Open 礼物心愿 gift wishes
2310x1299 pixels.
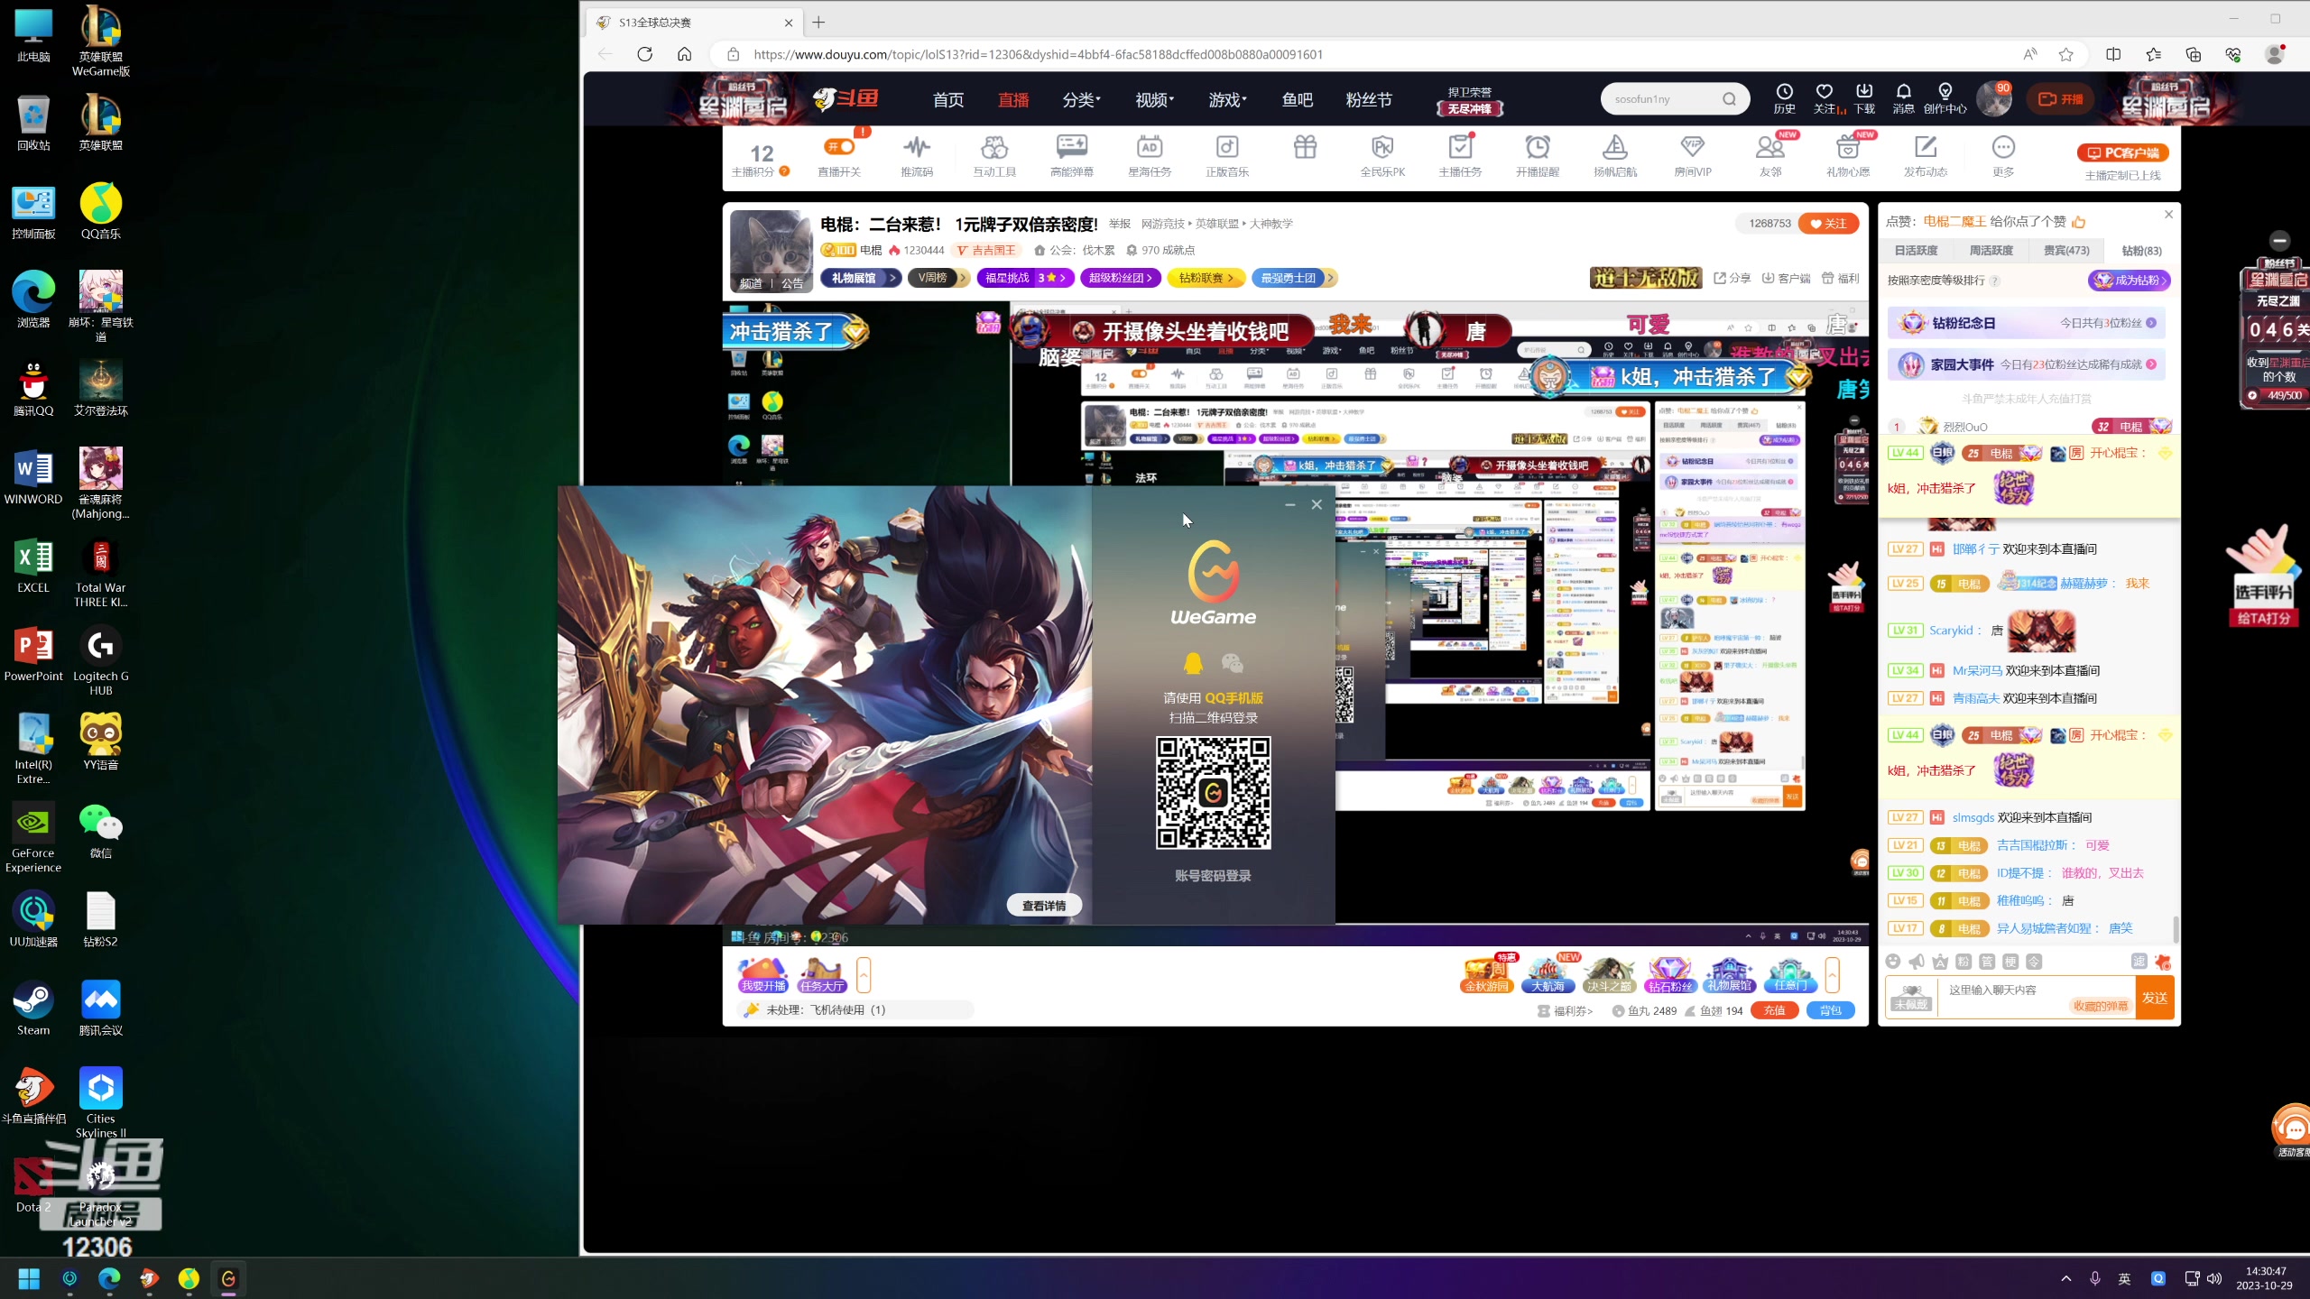1848,155
